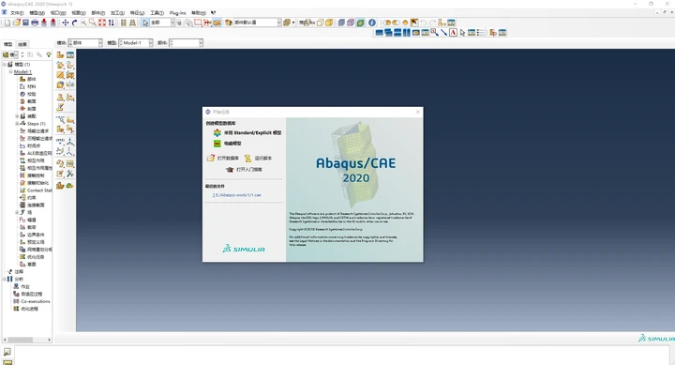Image resolution: width=675 pixels, height=365 pixels.
Task: Click 运行脚本 run script button
Action: [x=263, y=159]
